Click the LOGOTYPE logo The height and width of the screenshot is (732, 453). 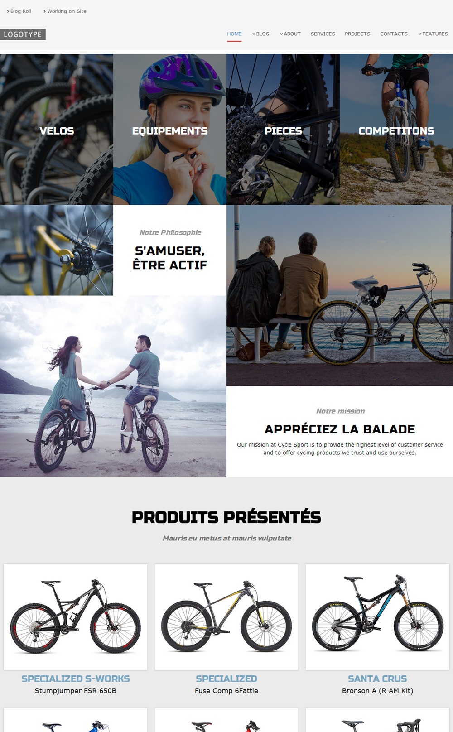(23, 34)
